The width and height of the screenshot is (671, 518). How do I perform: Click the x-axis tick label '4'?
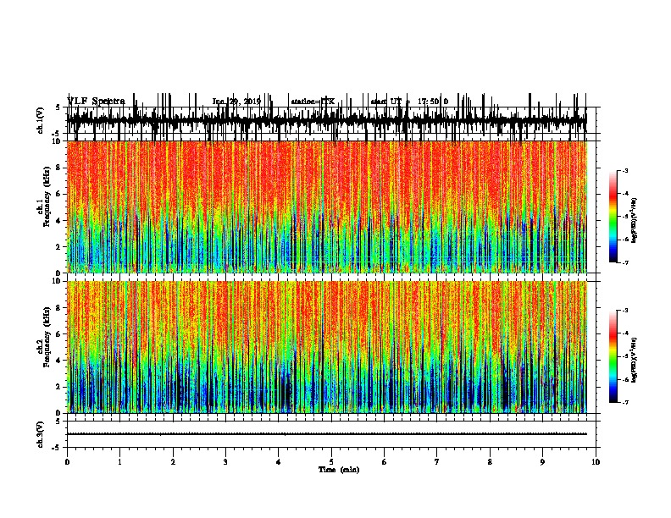[x=279, y=462]
